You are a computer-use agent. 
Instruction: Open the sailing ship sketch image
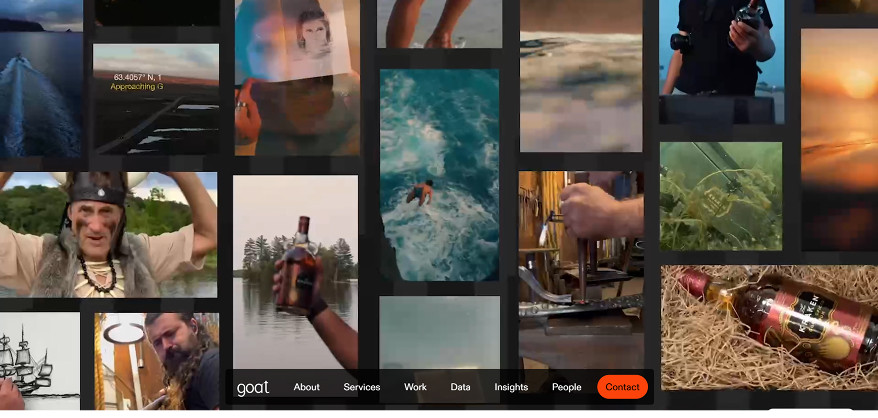(40, 361)
